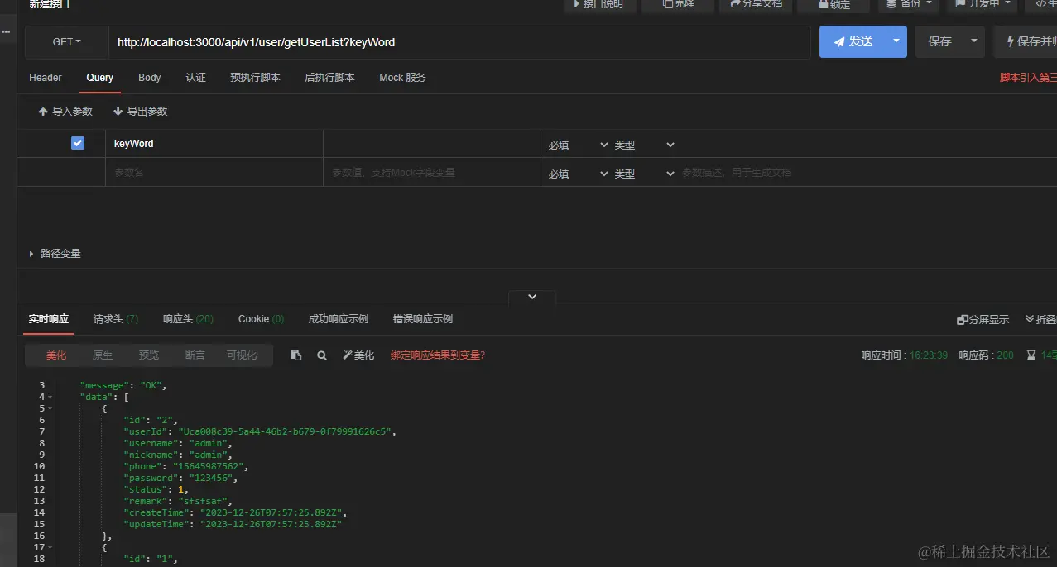
Task: Click the "phone": "15645987562" line
Action: tap(186, 466)
